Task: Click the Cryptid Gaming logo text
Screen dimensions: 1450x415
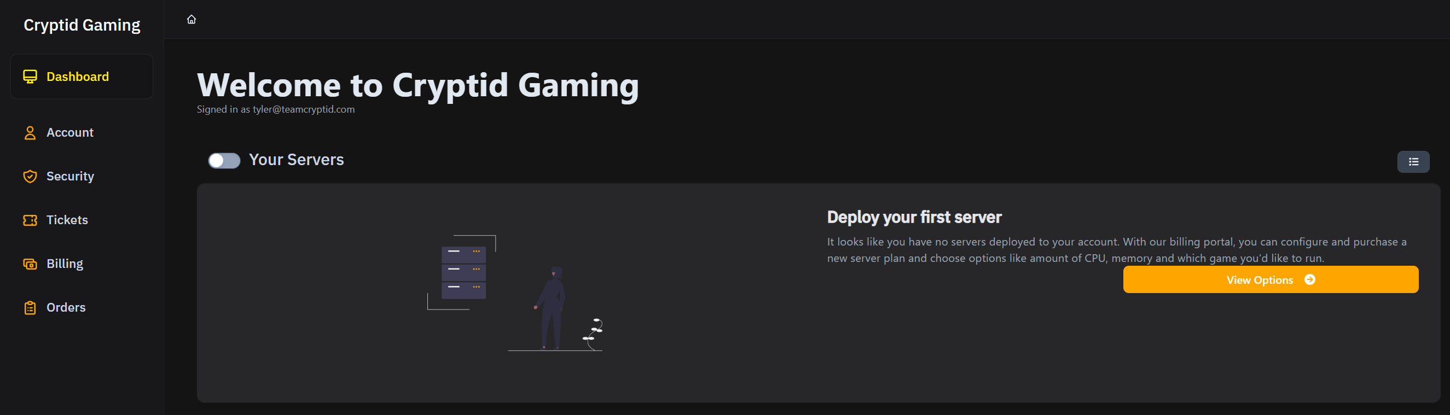Action: (x=82, y=25)
